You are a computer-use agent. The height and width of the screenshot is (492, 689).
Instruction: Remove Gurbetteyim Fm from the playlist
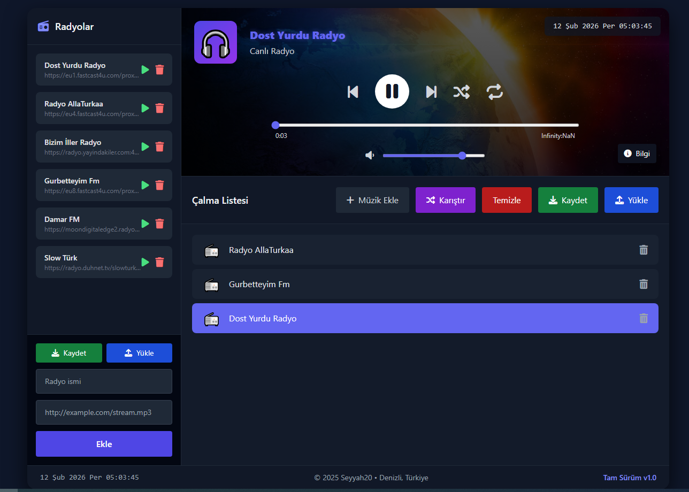click(x=643, y=284)
